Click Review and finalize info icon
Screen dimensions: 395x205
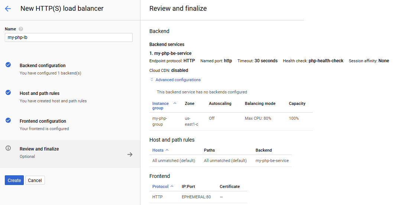point(8,148)
